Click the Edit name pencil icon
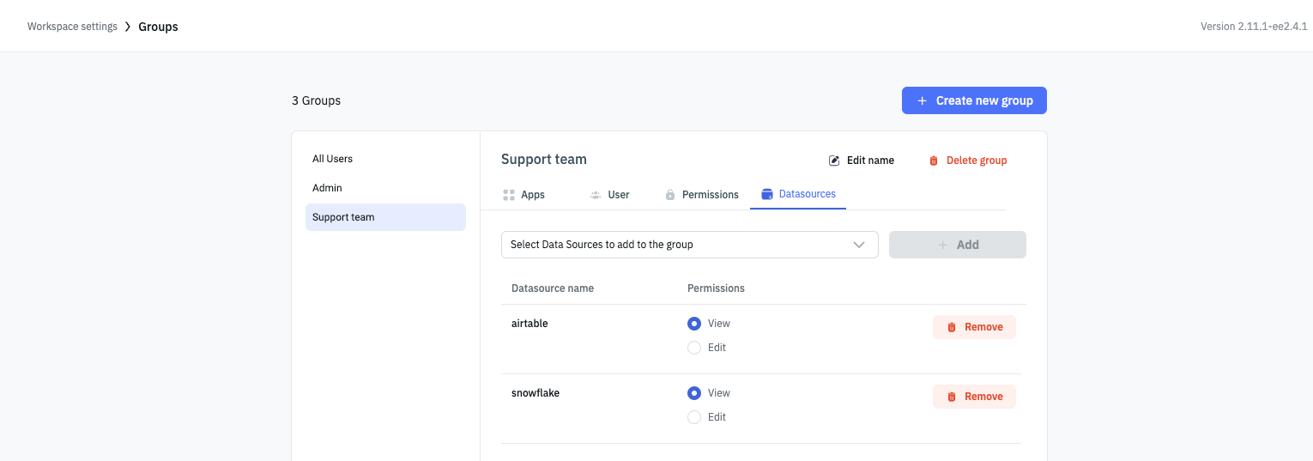Viewport: 1313px width, 461px height. tap(834, 161)
